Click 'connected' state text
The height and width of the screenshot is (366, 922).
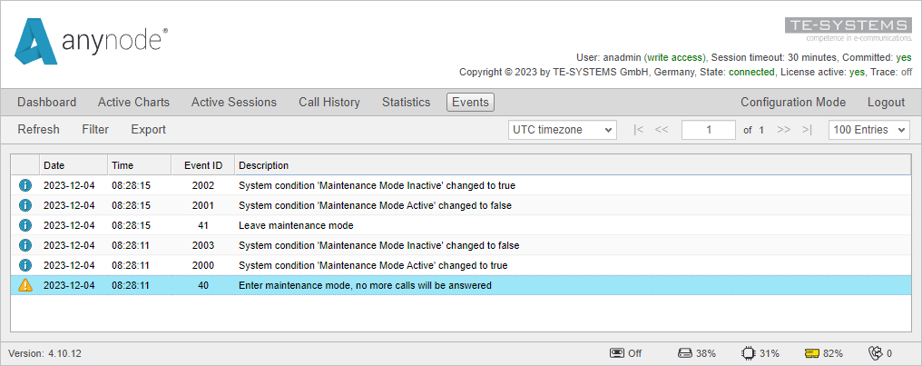click(x=751, y=72)
